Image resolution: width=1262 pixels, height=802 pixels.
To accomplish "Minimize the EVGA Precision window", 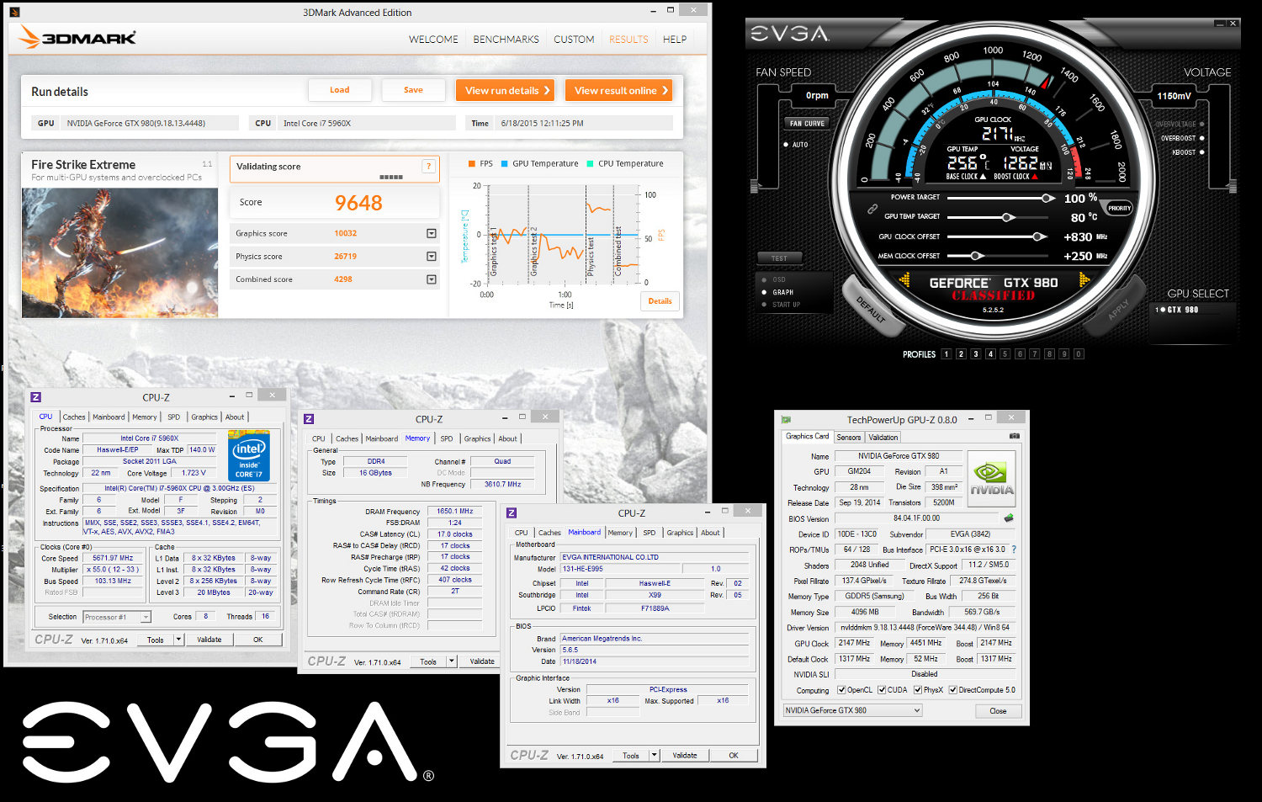I will click(x=1221, y=24).
